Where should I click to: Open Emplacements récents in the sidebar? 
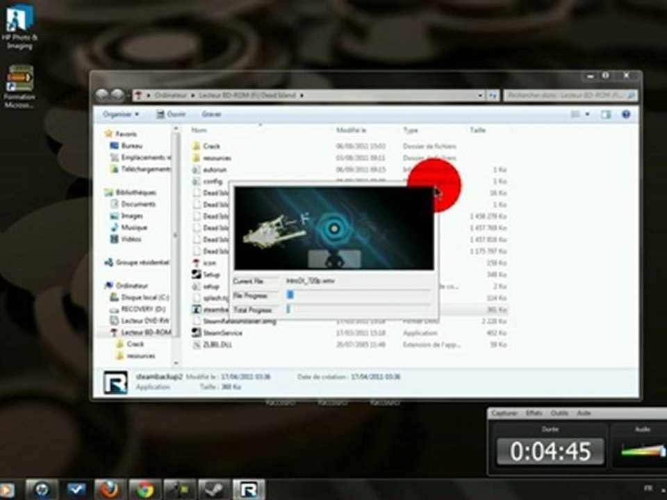click(140, 158)
